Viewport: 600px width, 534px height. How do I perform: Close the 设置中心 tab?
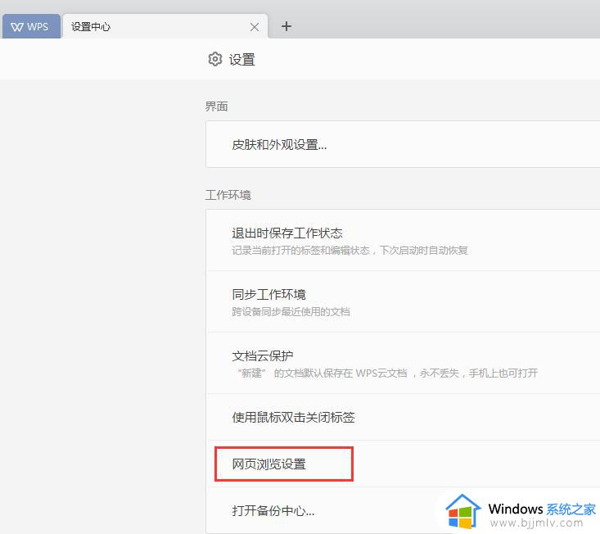click(255, 27)
